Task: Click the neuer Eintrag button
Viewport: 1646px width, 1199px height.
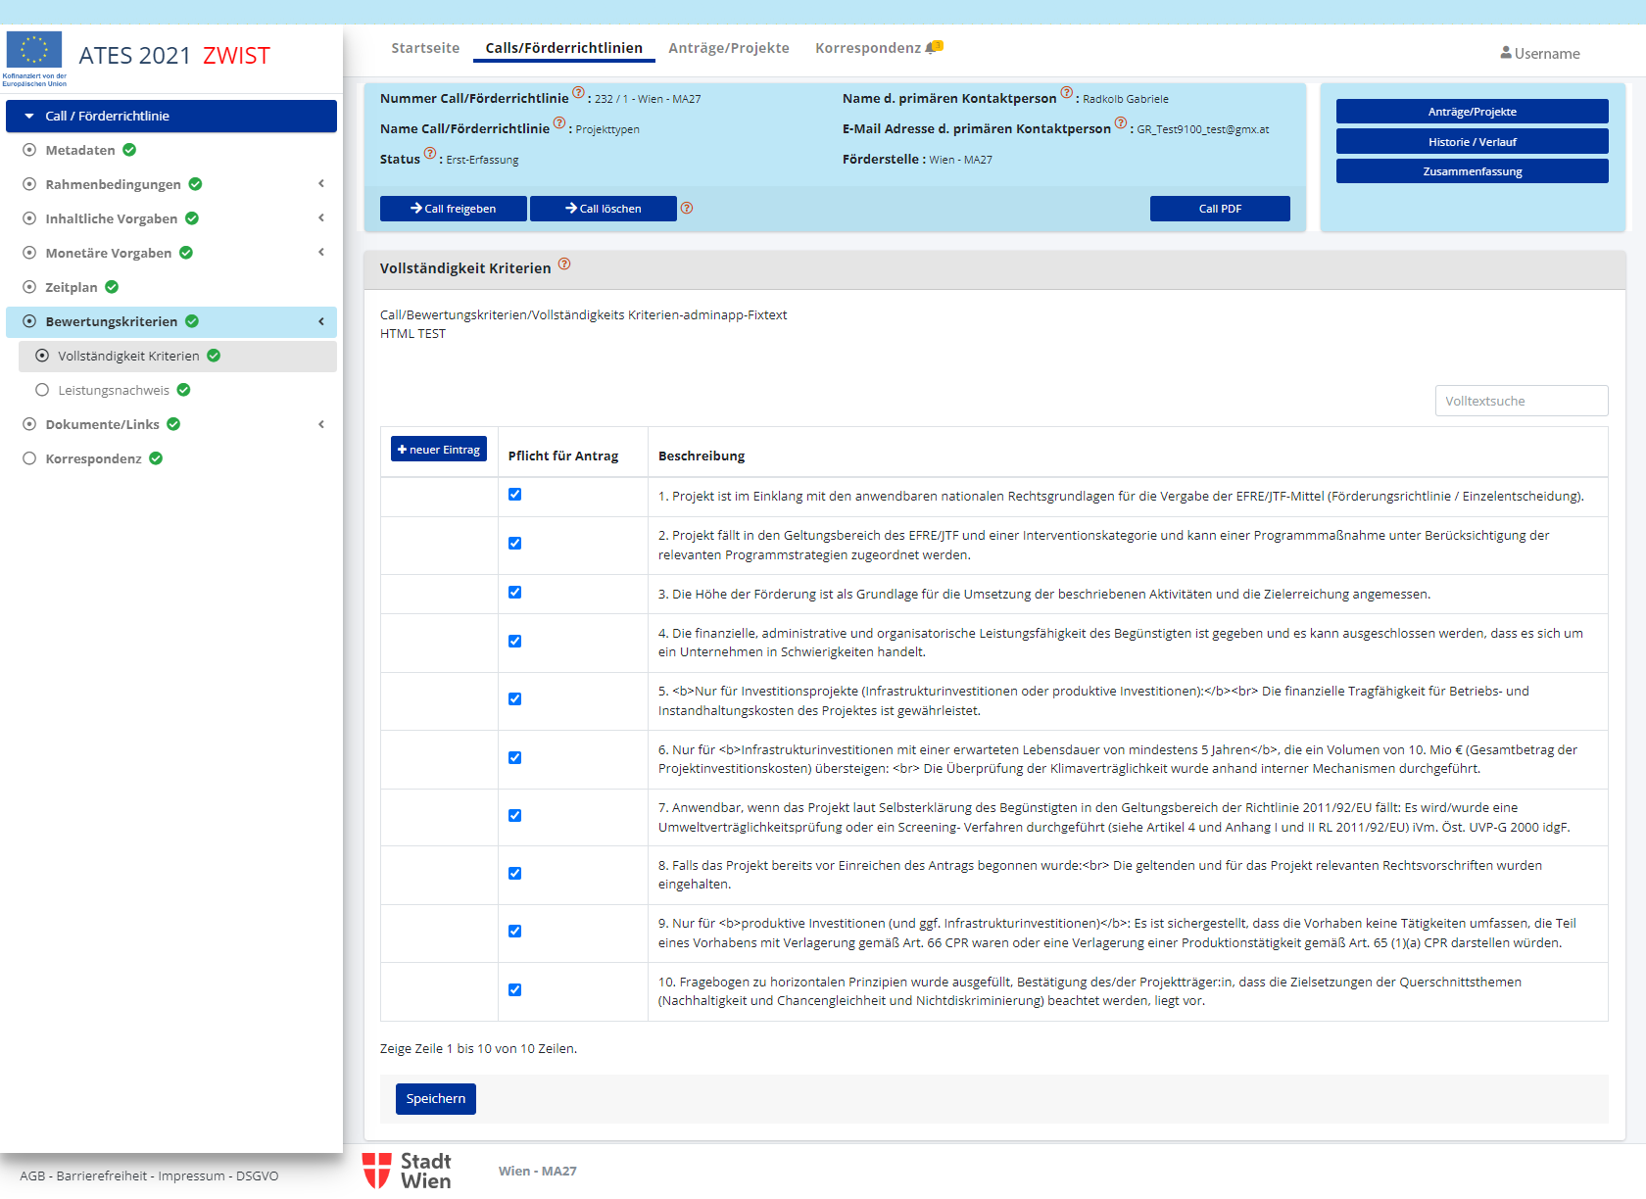Action: pos(439,450)
